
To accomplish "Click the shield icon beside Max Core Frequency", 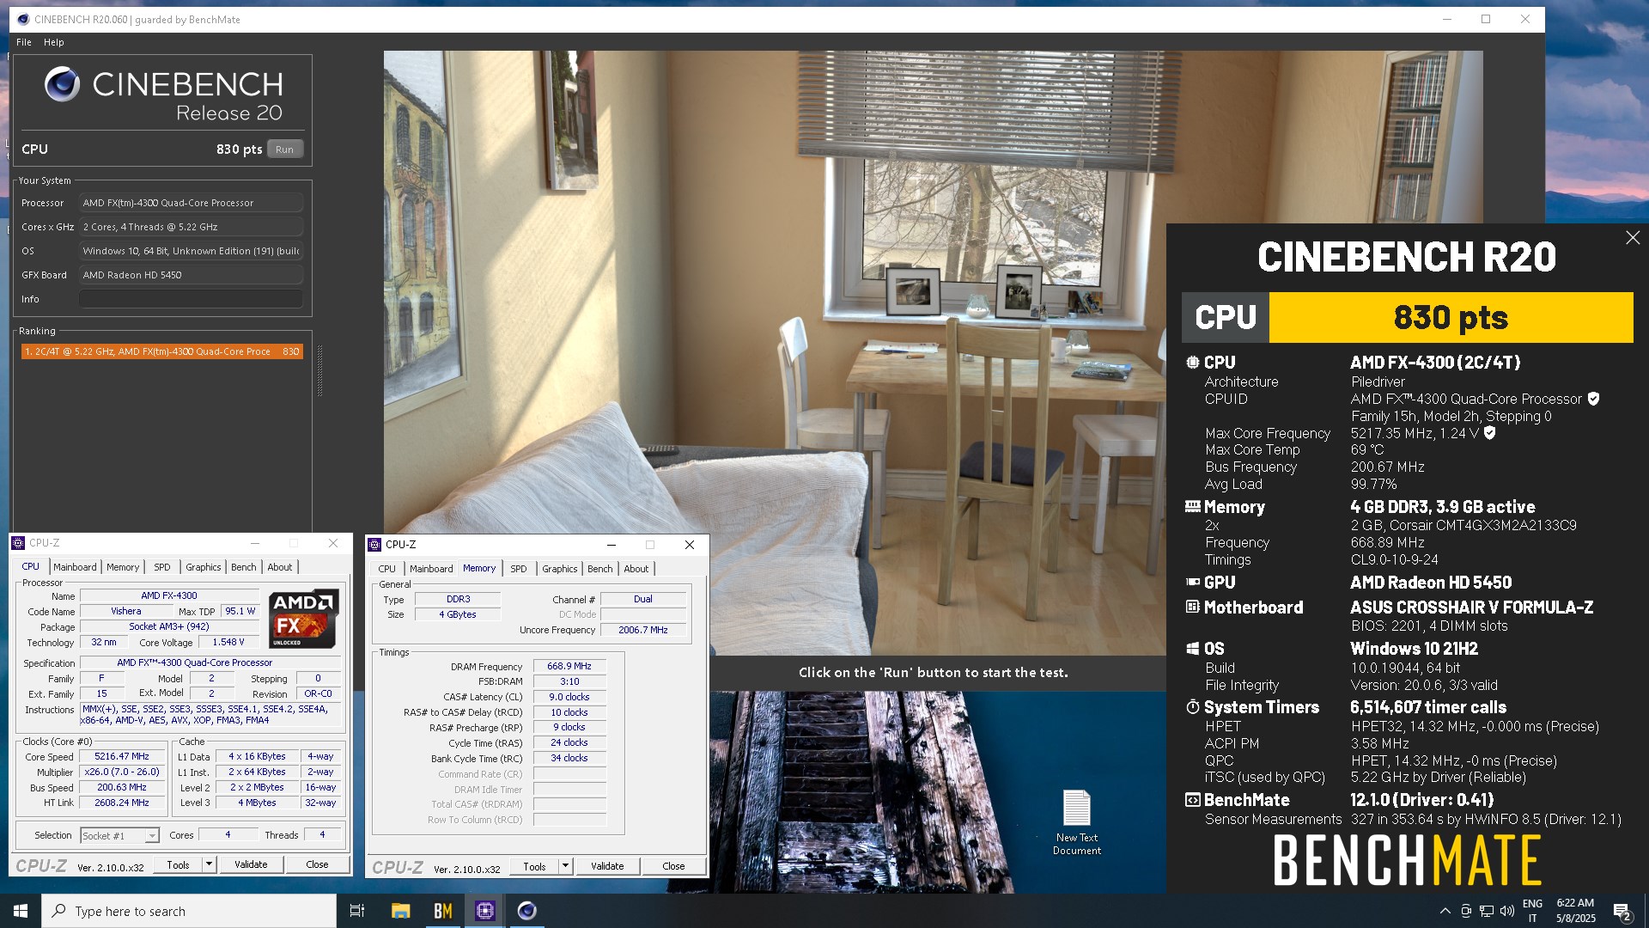I will click(1490, 433).
